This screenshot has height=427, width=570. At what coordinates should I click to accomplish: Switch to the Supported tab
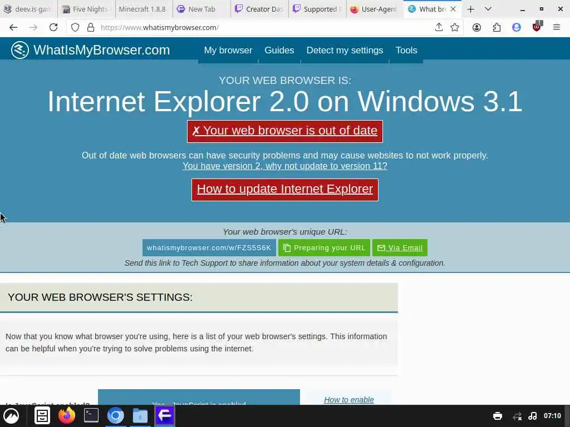(x=317, y=9)
